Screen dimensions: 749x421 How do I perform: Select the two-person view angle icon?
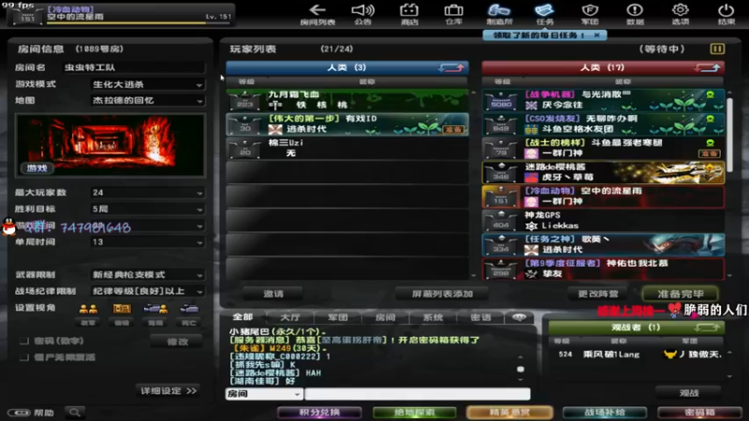[88, 309]
